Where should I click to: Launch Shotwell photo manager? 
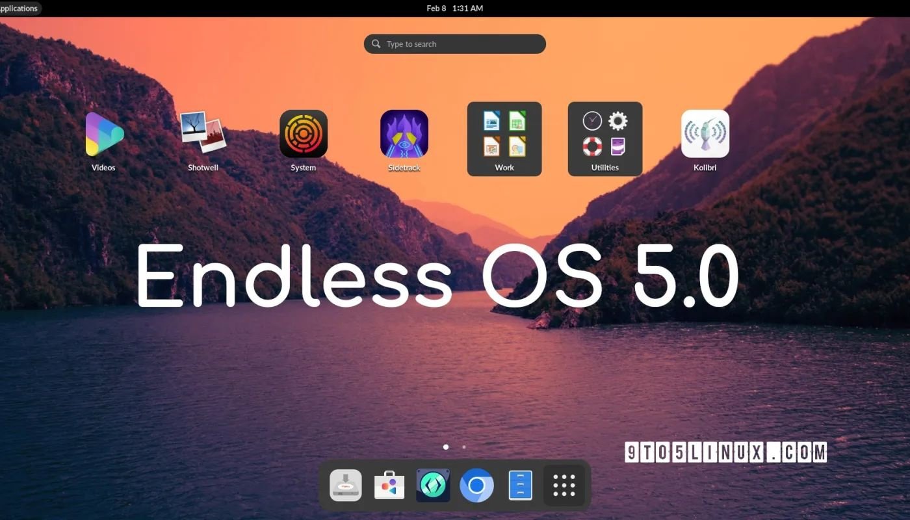click(203, 133)
